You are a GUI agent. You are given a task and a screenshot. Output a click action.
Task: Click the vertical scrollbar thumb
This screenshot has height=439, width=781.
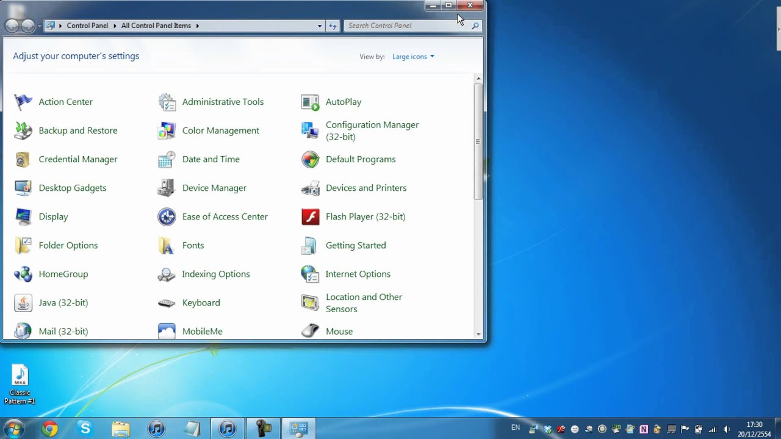[478, 141]
